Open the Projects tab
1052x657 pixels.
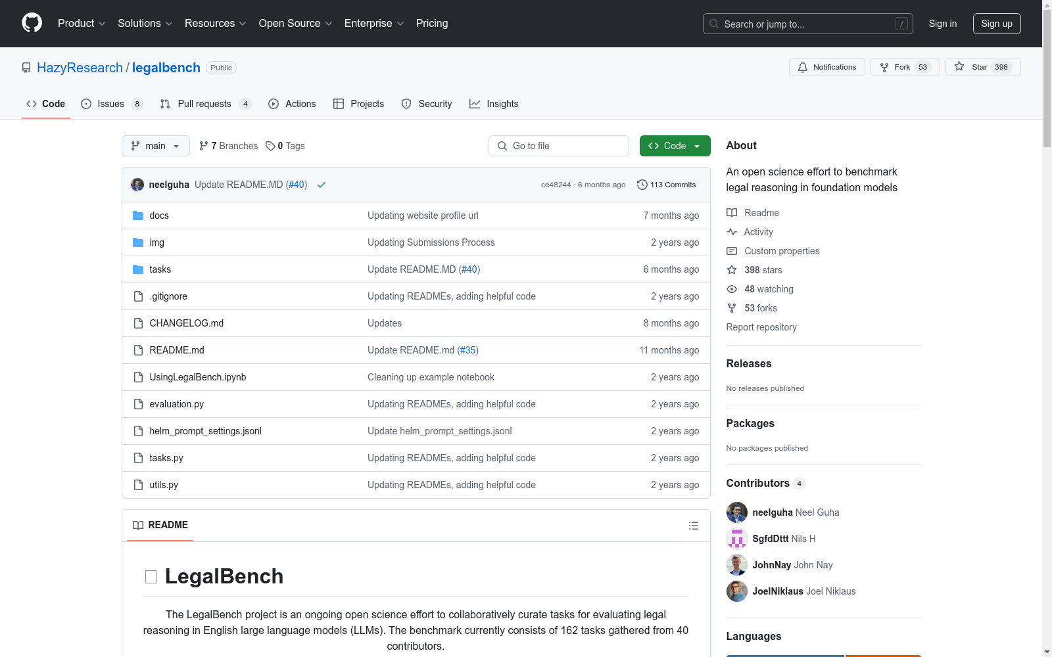(x=358, y=104)
